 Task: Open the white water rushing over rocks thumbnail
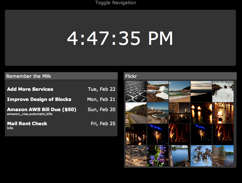tap(223, 91)
